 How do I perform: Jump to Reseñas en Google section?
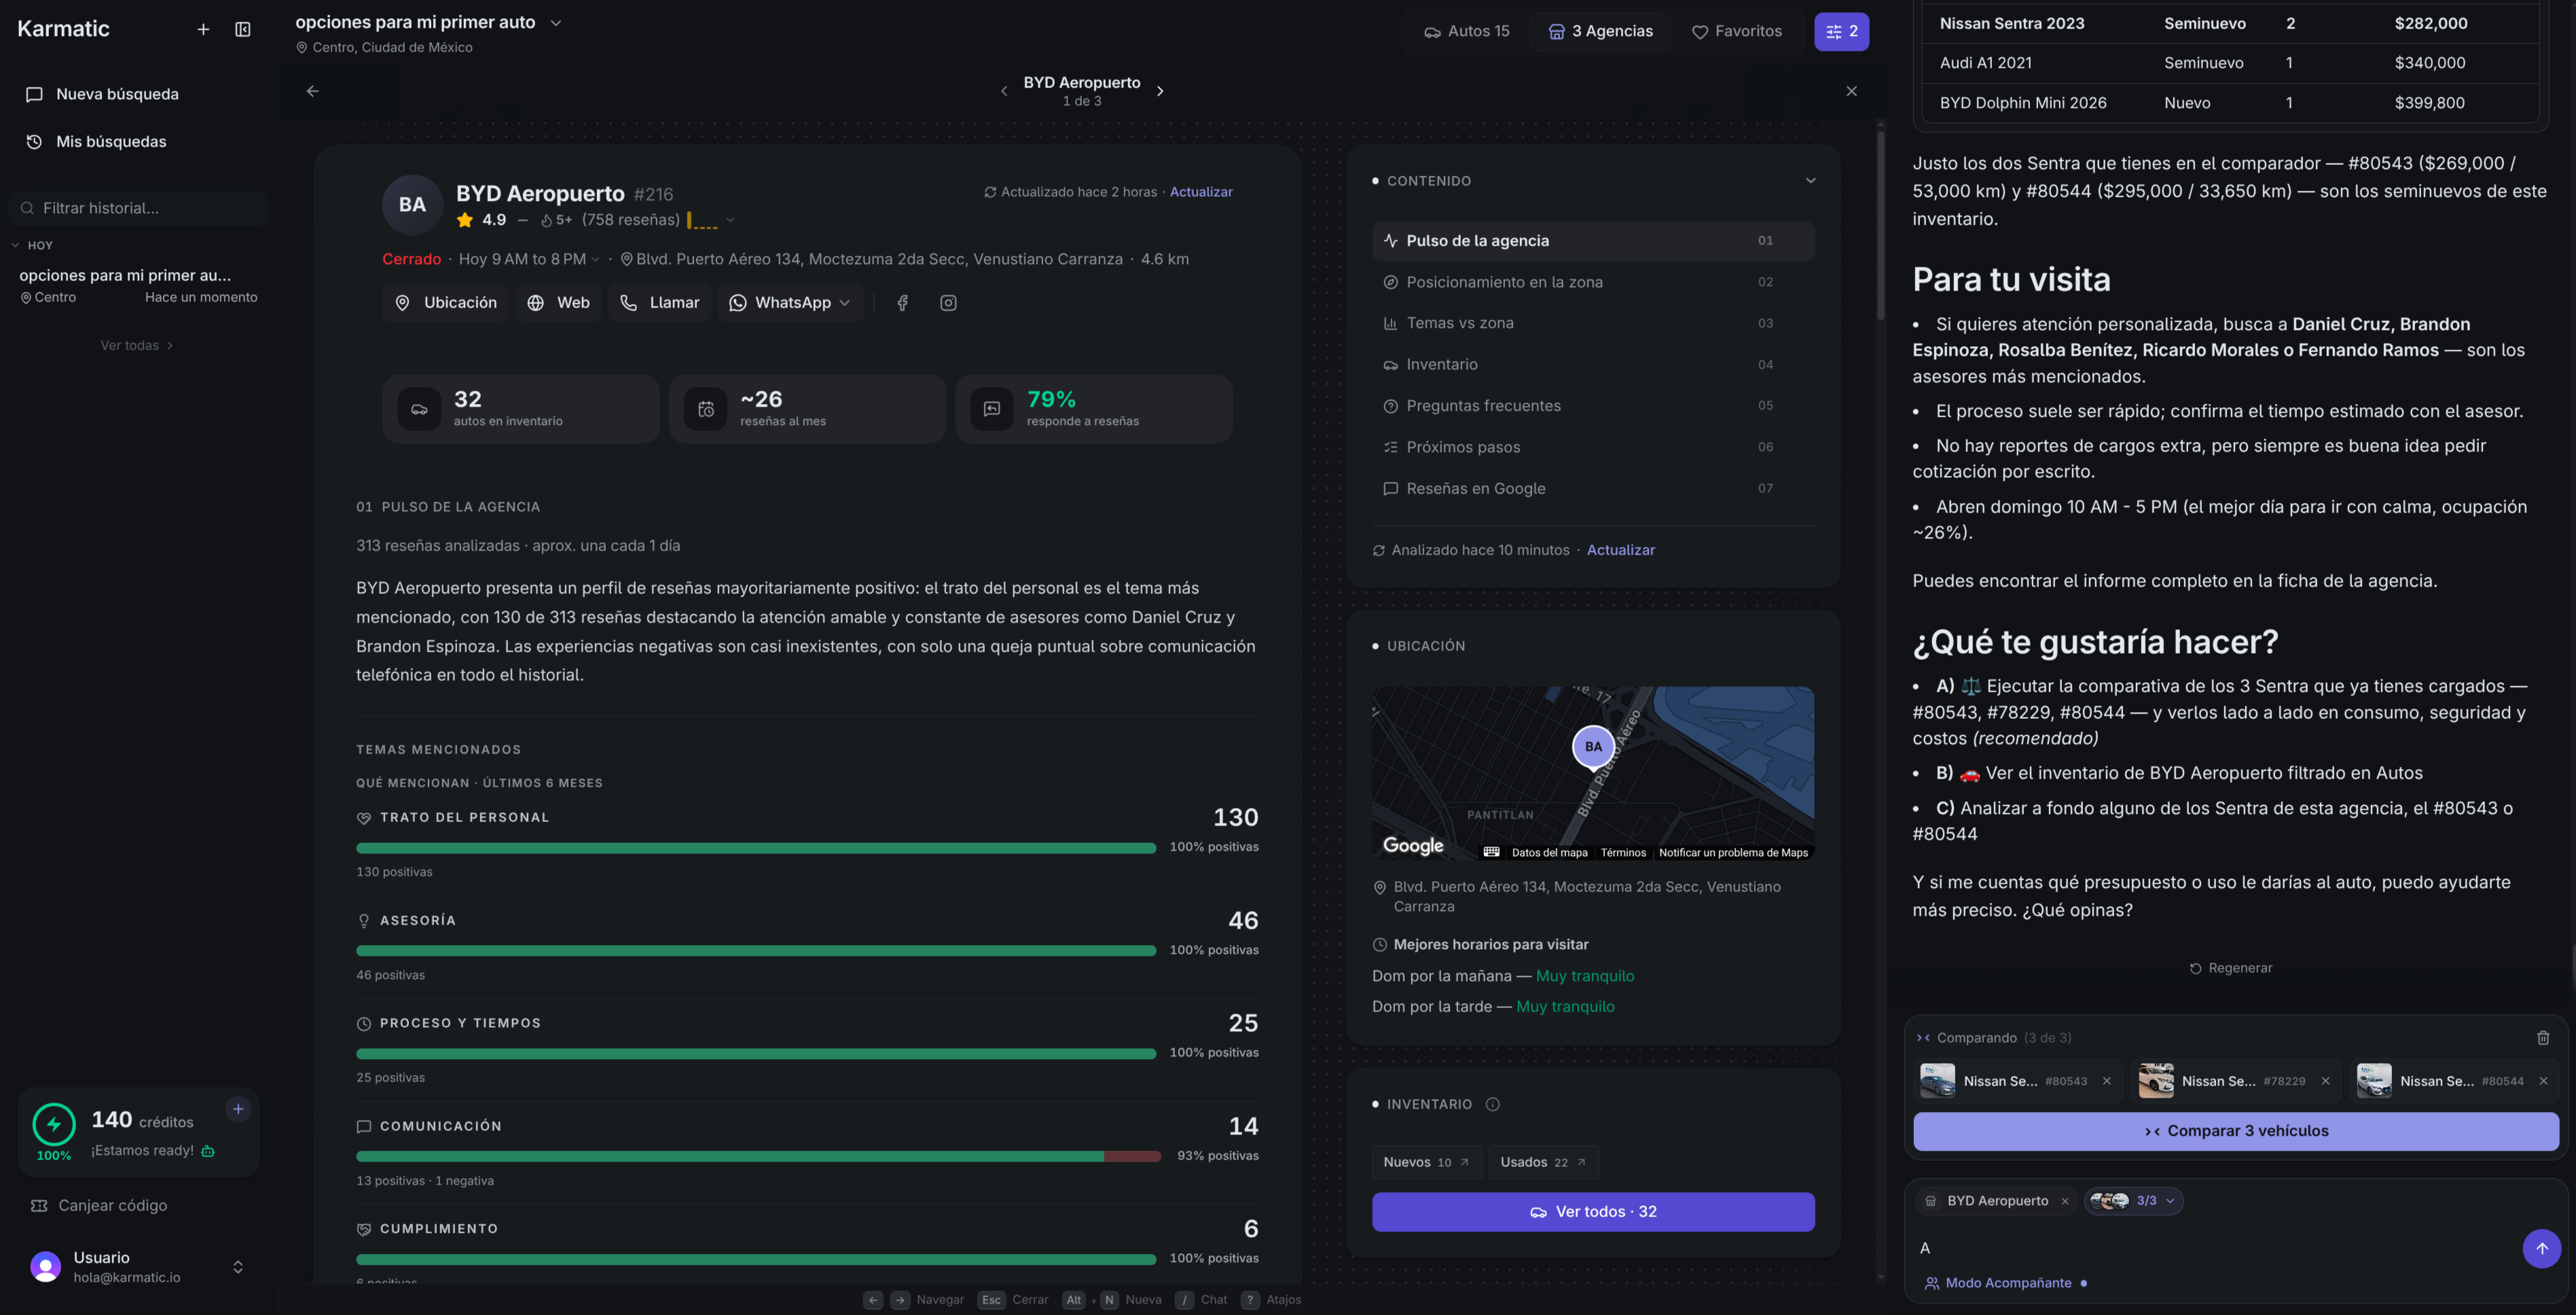[1593, 489]
